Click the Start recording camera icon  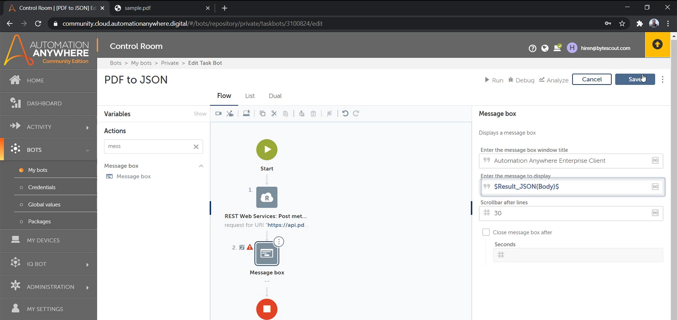click(x=218, y=113)
